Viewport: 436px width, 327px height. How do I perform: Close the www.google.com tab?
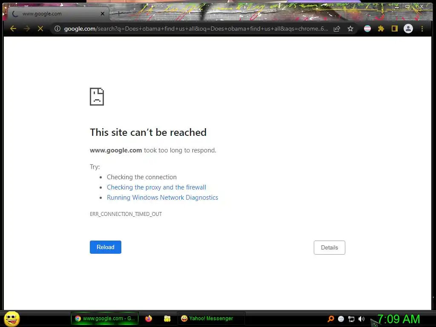pyautogui.click(x=103, y=14)
